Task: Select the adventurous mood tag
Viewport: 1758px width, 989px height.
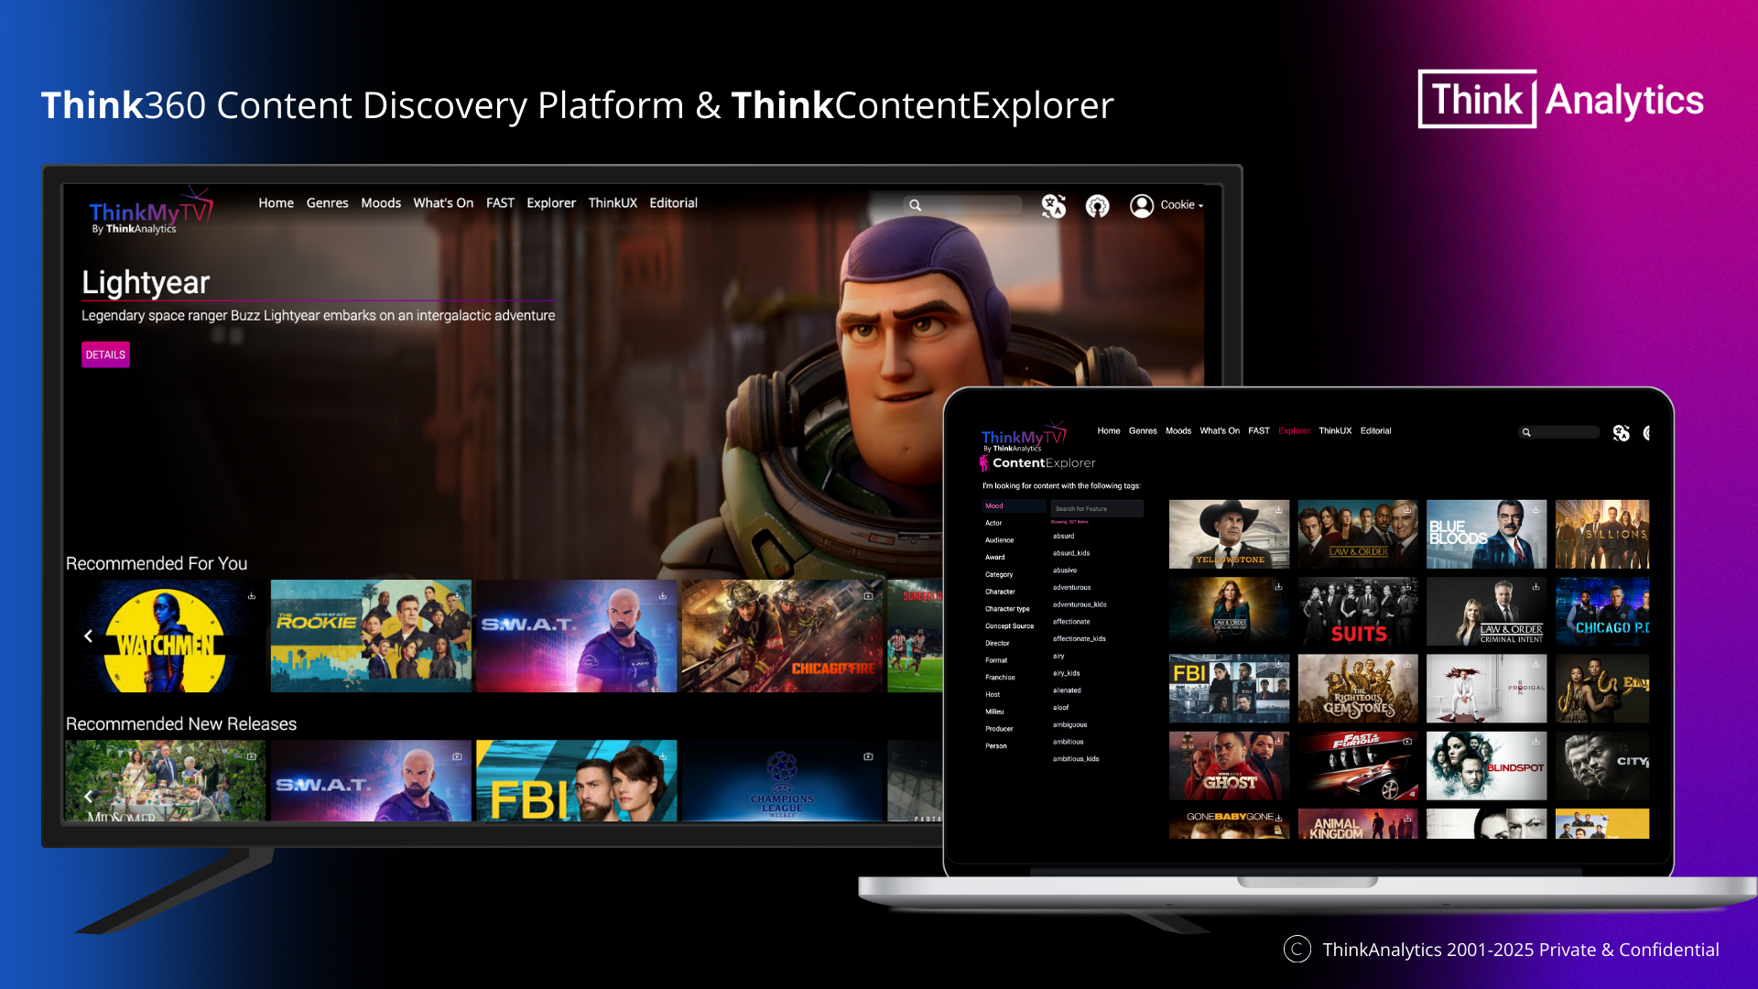Action: [x=1071, y=587]
